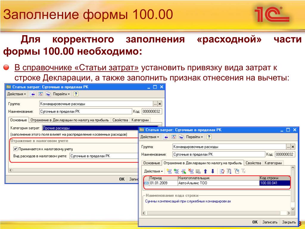Click horizontal scrollbar left arrow in back window

11,170
